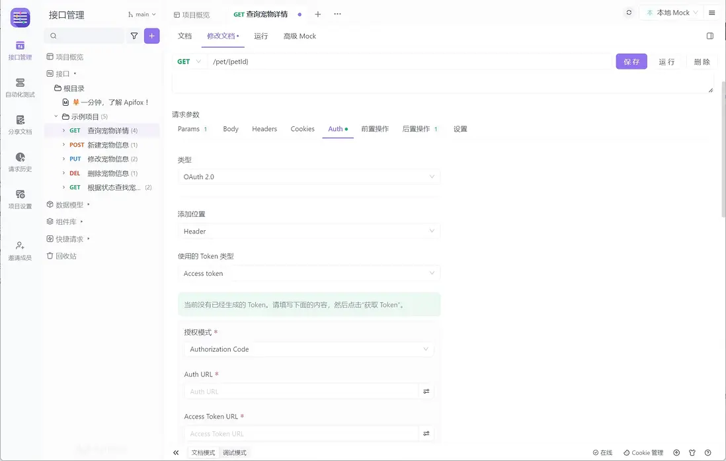
Task: Click the Auth URL input field
Action: click(x=302, y=392)
